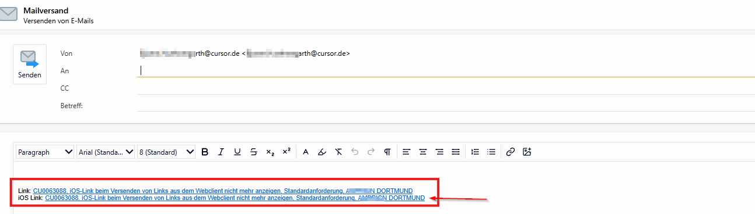Align text right
The height and width of the screenshot is (214, 755).
click(x=439, y=152)
